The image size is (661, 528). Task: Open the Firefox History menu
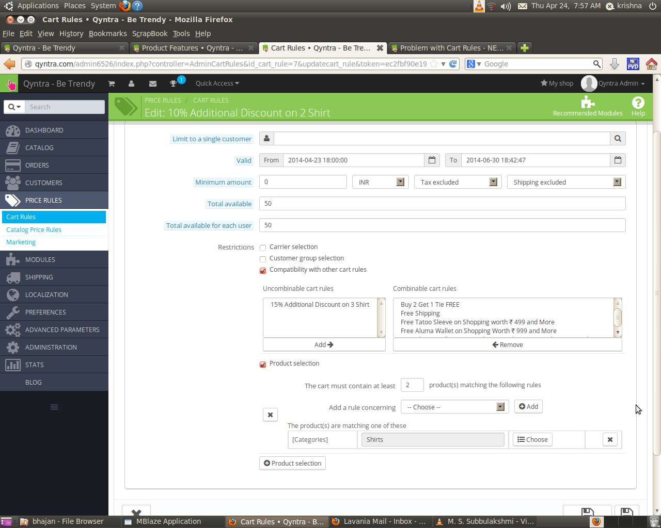point(71,34)
